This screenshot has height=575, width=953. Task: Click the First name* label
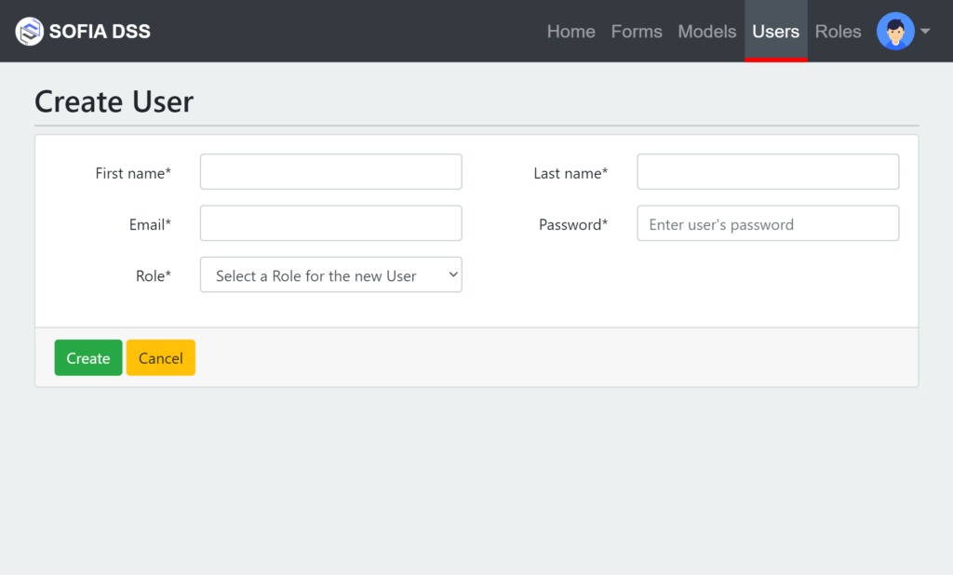tap(133, 173)
